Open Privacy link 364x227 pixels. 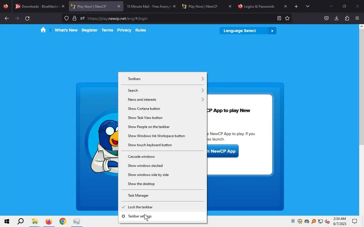124,30
